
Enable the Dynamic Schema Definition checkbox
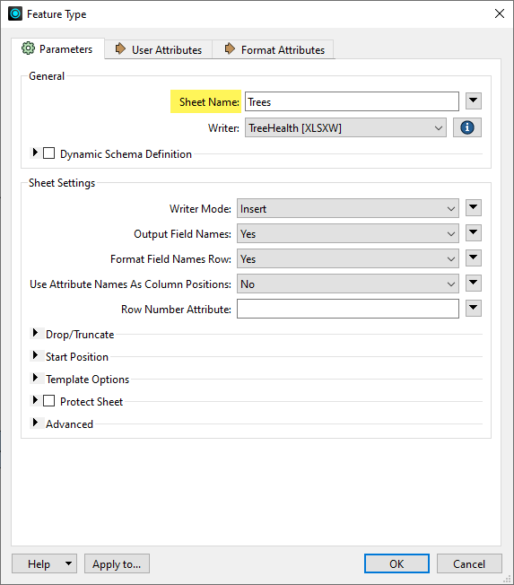pyautogui.click(x=48, y=153)
